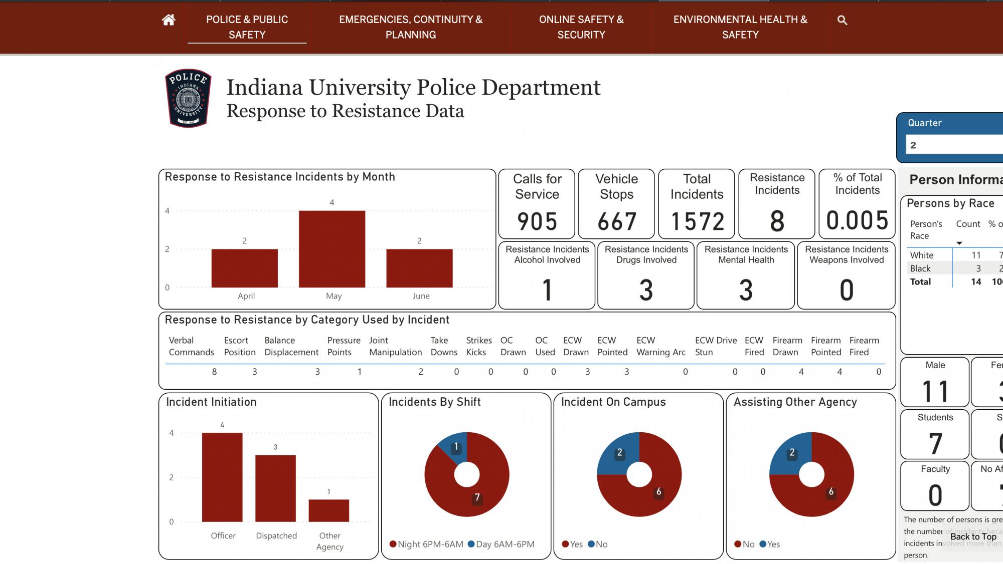Open Emergencies, Continuity & Planning menu
This screenshot has height=564, width=1003.
tap(410, 27)
